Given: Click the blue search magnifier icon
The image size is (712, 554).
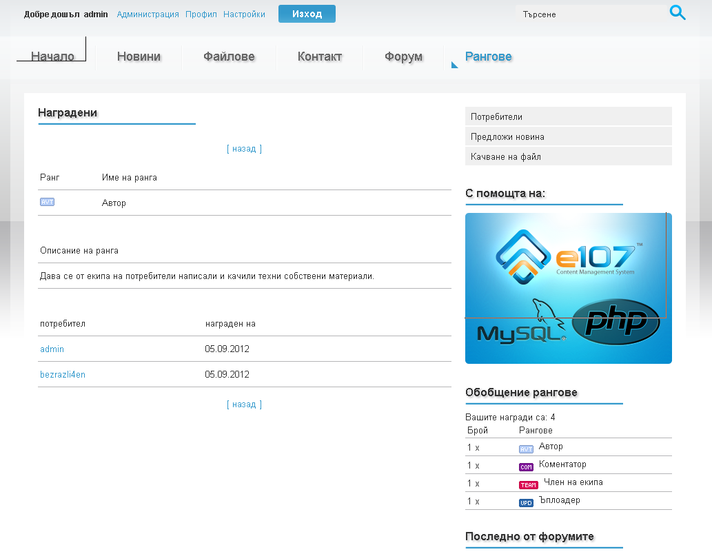Looking at the screenshot, I should (x=678, y=12).
